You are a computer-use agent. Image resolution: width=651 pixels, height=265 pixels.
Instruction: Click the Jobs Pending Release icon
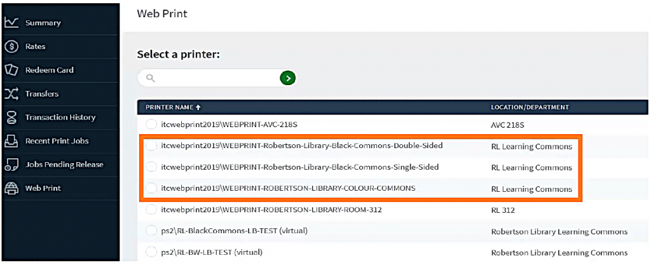11,165
